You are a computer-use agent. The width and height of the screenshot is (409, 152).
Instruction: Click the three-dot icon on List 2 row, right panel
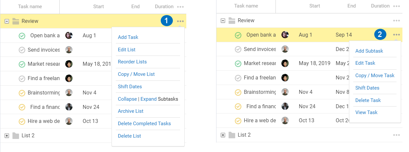pos(397,135)
